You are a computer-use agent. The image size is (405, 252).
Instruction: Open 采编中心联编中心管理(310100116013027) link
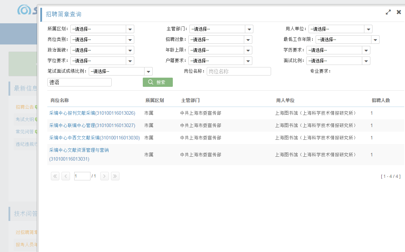[92, 125]
